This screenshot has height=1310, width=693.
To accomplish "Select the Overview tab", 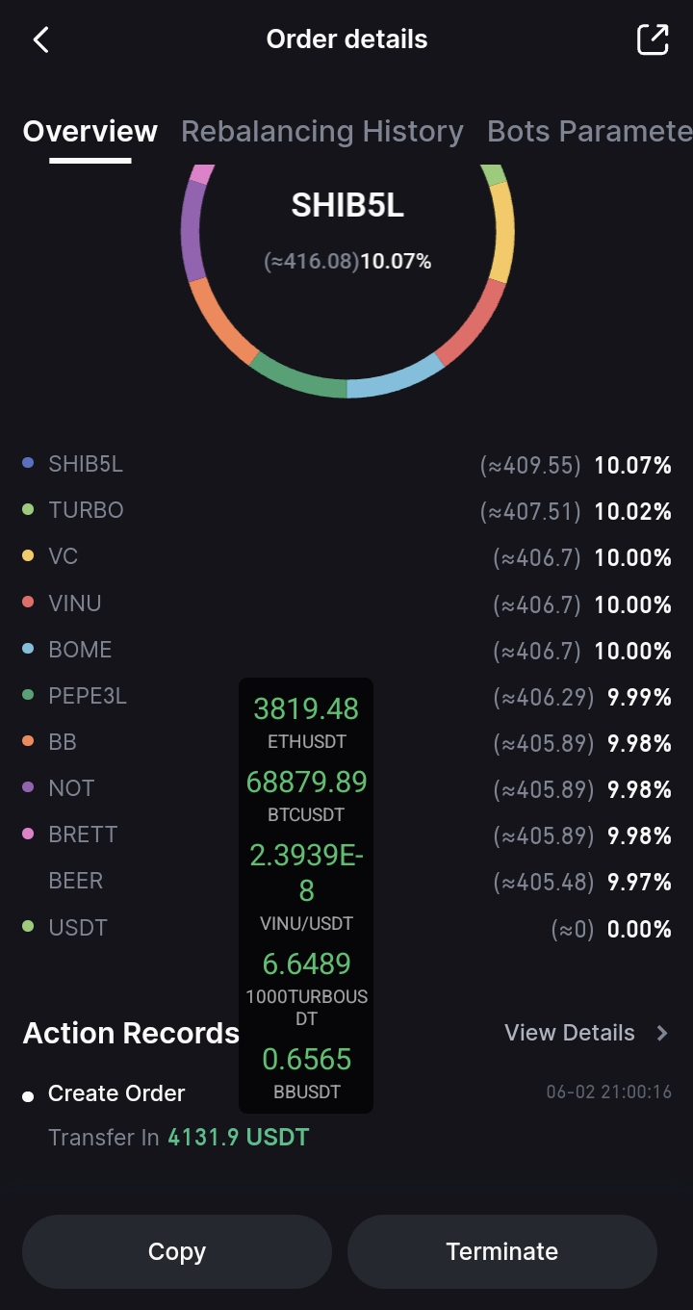I will pyautogui.click(x=90, y=131).
